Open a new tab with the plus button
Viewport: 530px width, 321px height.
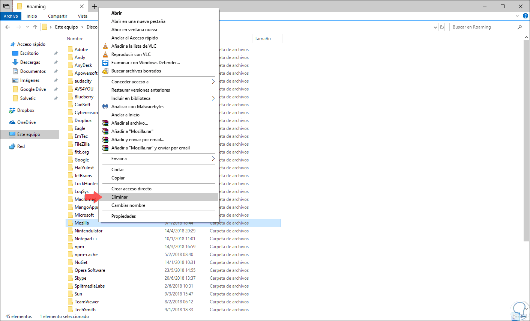pyautogui.click(x=94, y=6)
